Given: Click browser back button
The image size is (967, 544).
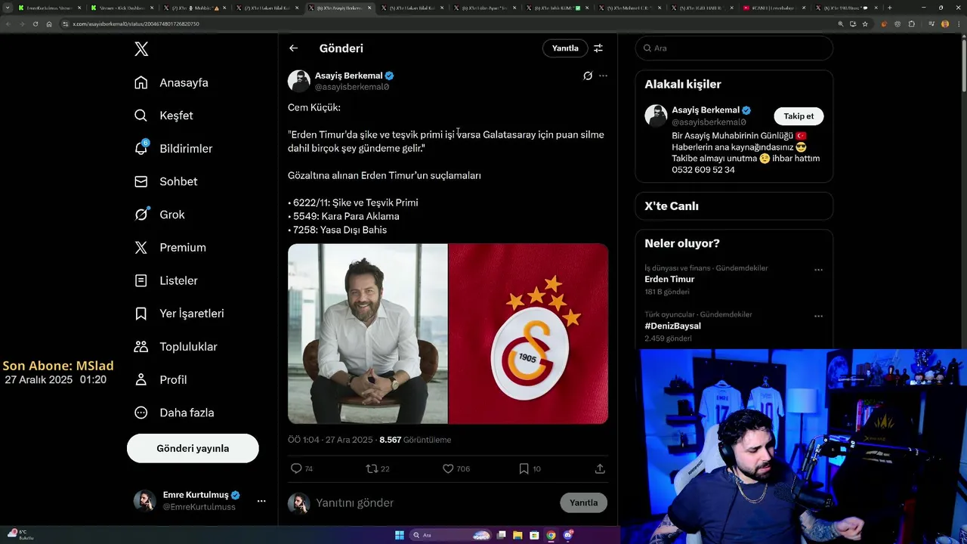Looking at the screenshot, I should [8, 24].
